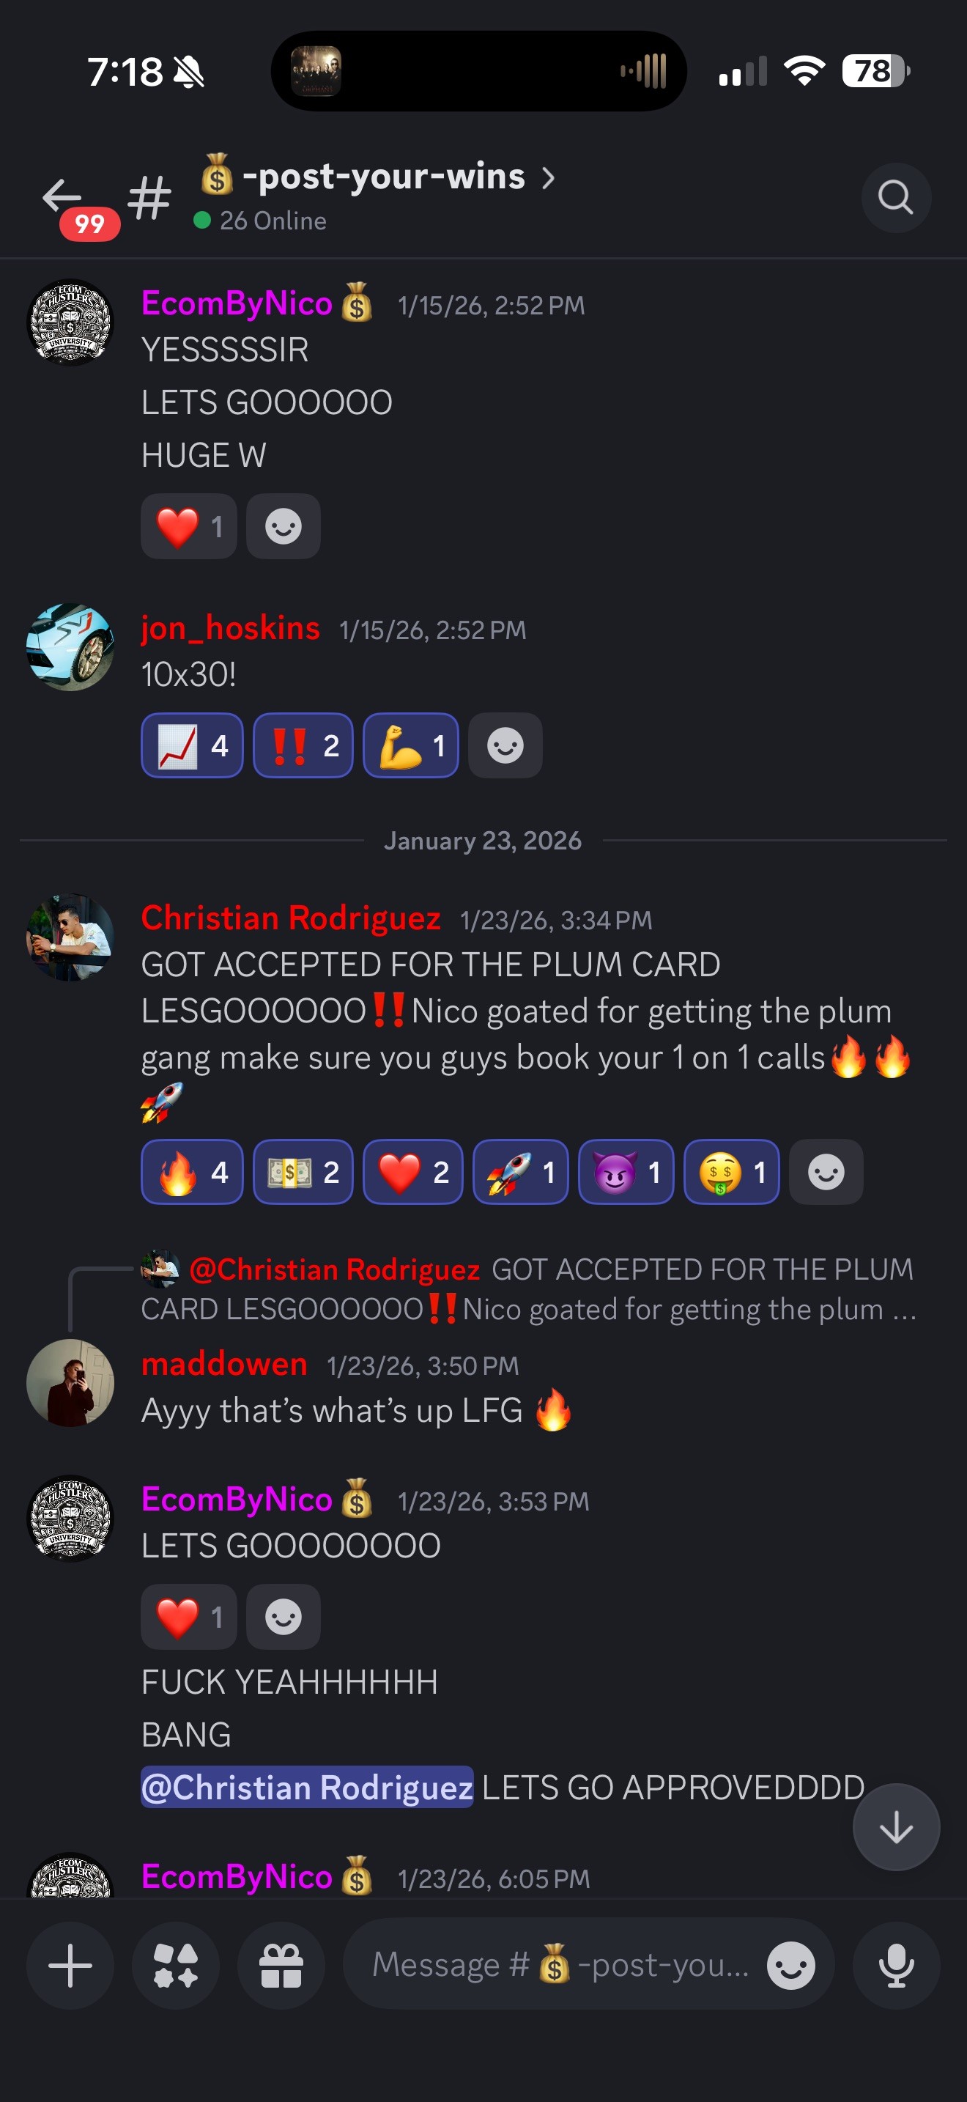967x2102 pixels.
Task: Toggle heart reaction on LETS GOOOOOOOO message
Action: tap(188, 1617)
